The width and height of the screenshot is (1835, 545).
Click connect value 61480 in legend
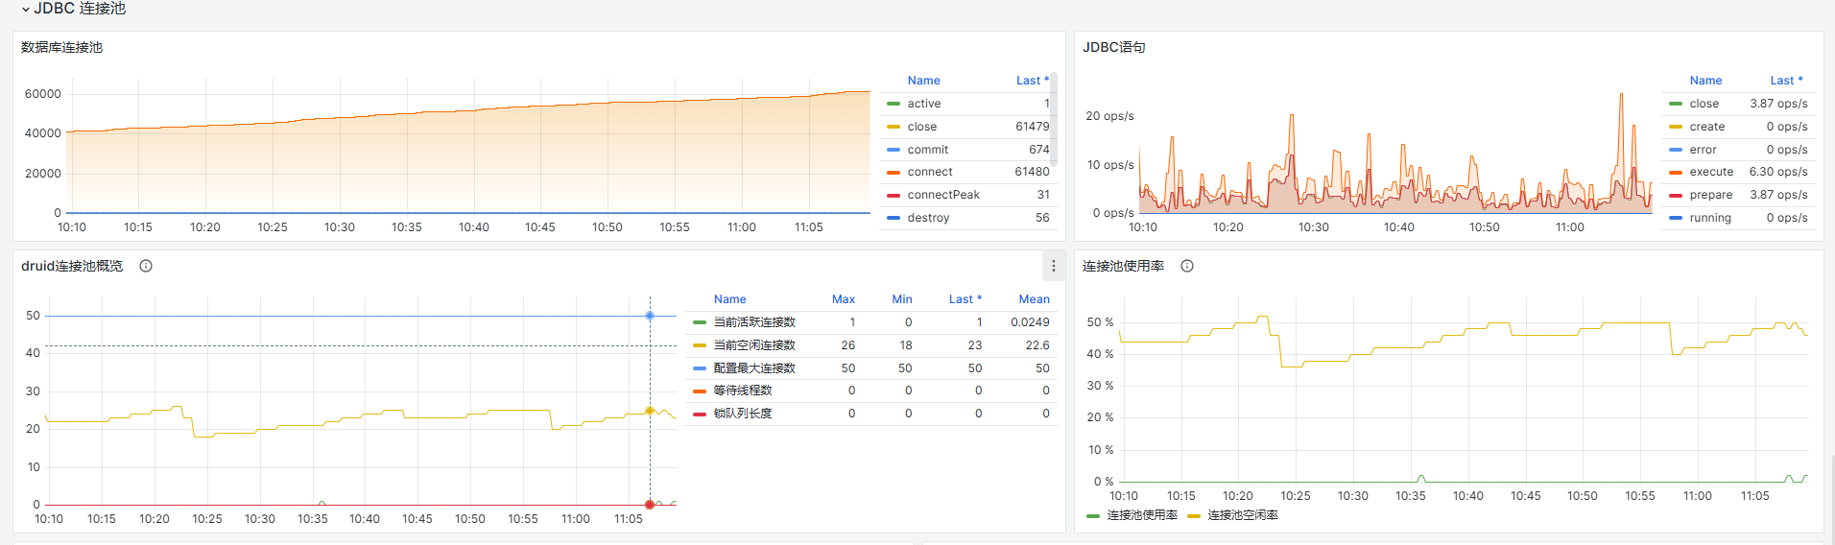[1032, 172]
